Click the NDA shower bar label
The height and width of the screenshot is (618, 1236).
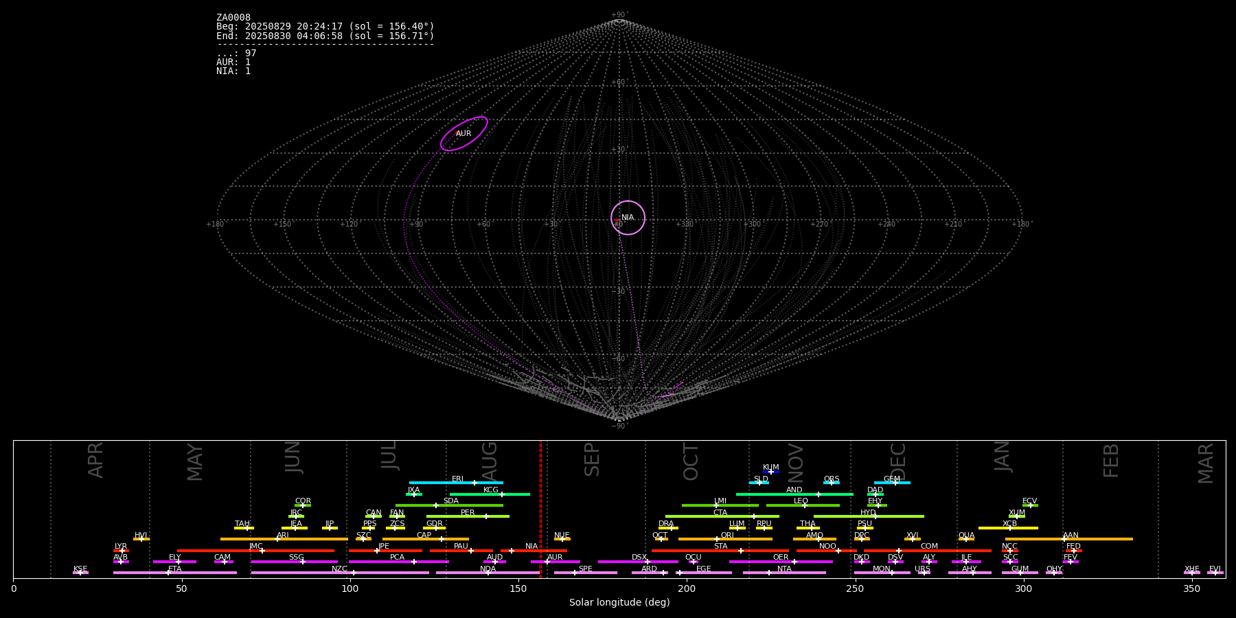[x=488, y=569]
